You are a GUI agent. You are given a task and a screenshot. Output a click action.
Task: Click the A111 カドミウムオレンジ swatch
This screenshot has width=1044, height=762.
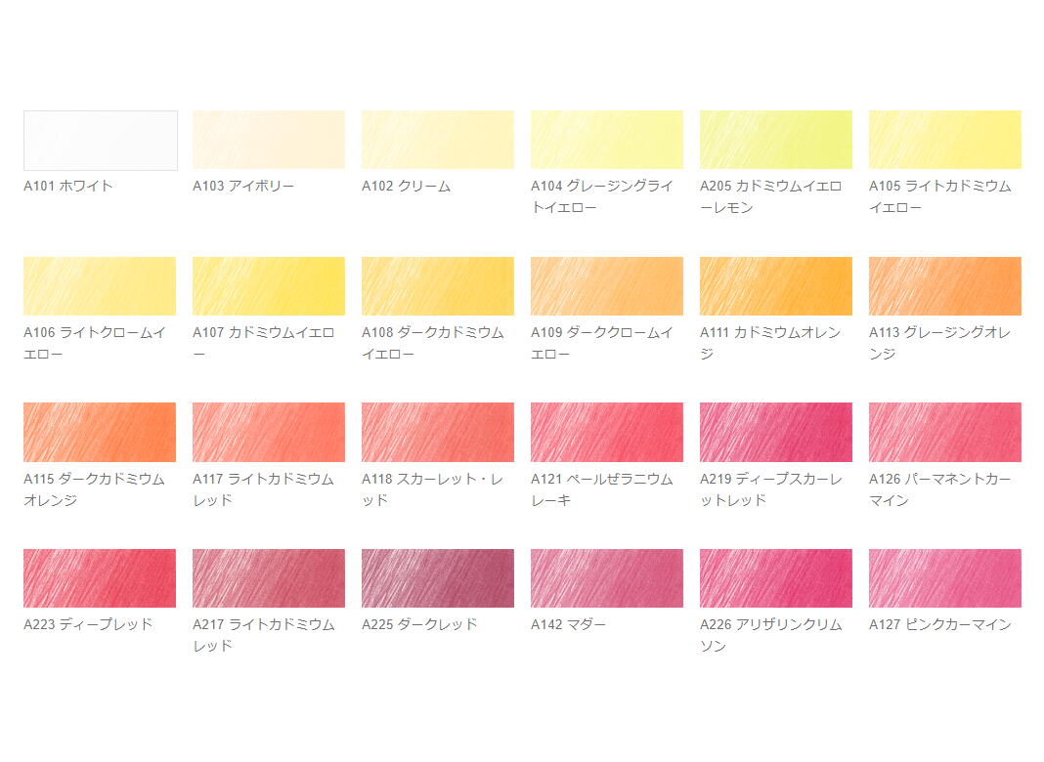coord(776,286)
